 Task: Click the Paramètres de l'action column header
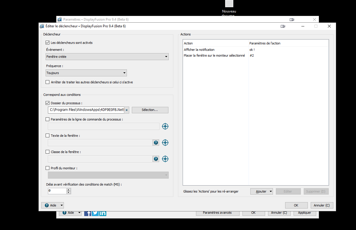tap(289, 43)
